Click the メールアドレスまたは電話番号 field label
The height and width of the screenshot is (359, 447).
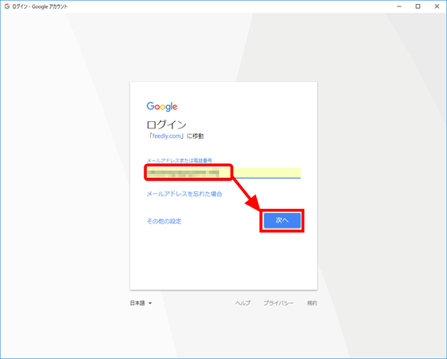tap(180, 160)
